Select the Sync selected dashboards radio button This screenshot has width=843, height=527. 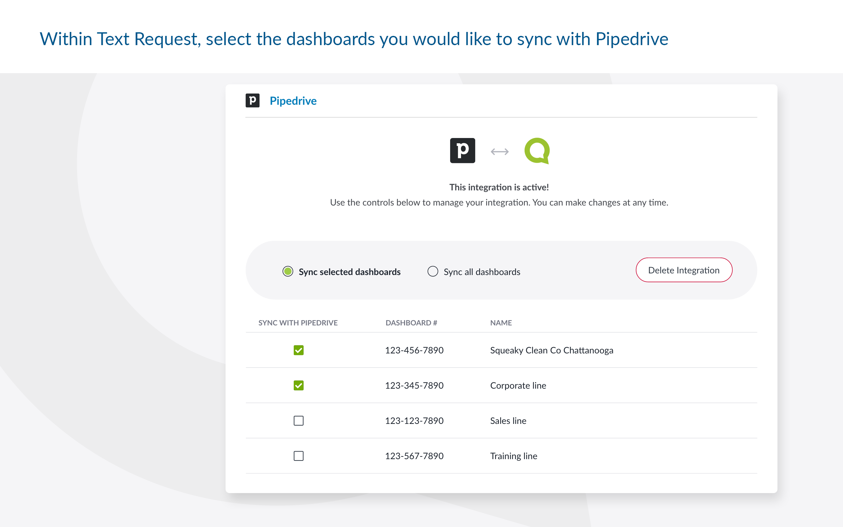pyautogui.click(x=288, y=271)
